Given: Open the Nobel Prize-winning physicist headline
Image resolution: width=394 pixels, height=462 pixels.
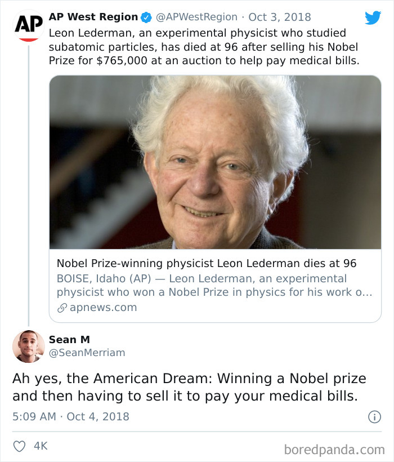Looking at the screenshot, I should click(207, 263).
